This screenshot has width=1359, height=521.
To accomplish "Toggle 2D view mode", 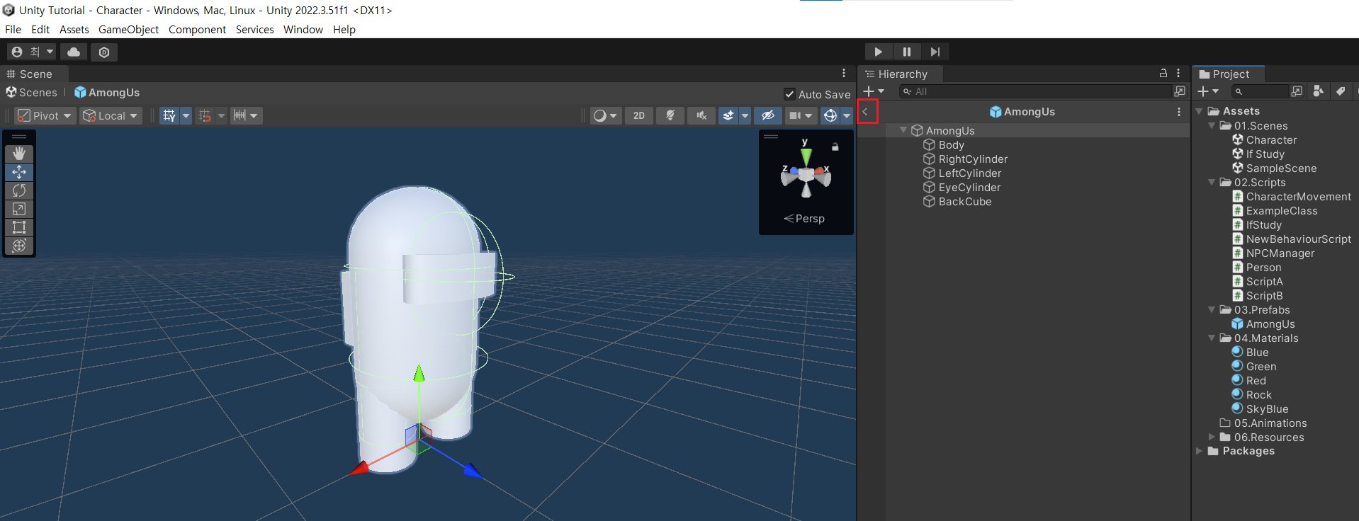I will pos(639,115).
